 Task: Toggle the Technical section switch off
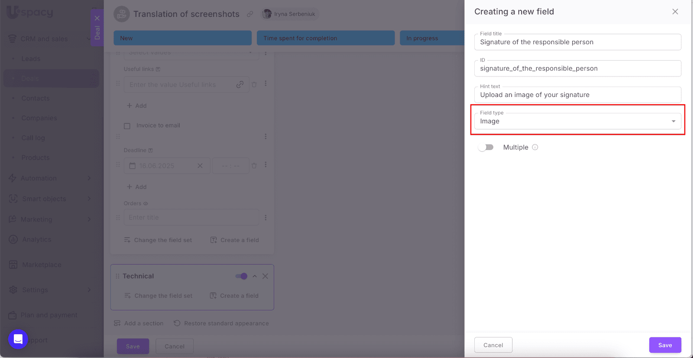click(241, 276)
